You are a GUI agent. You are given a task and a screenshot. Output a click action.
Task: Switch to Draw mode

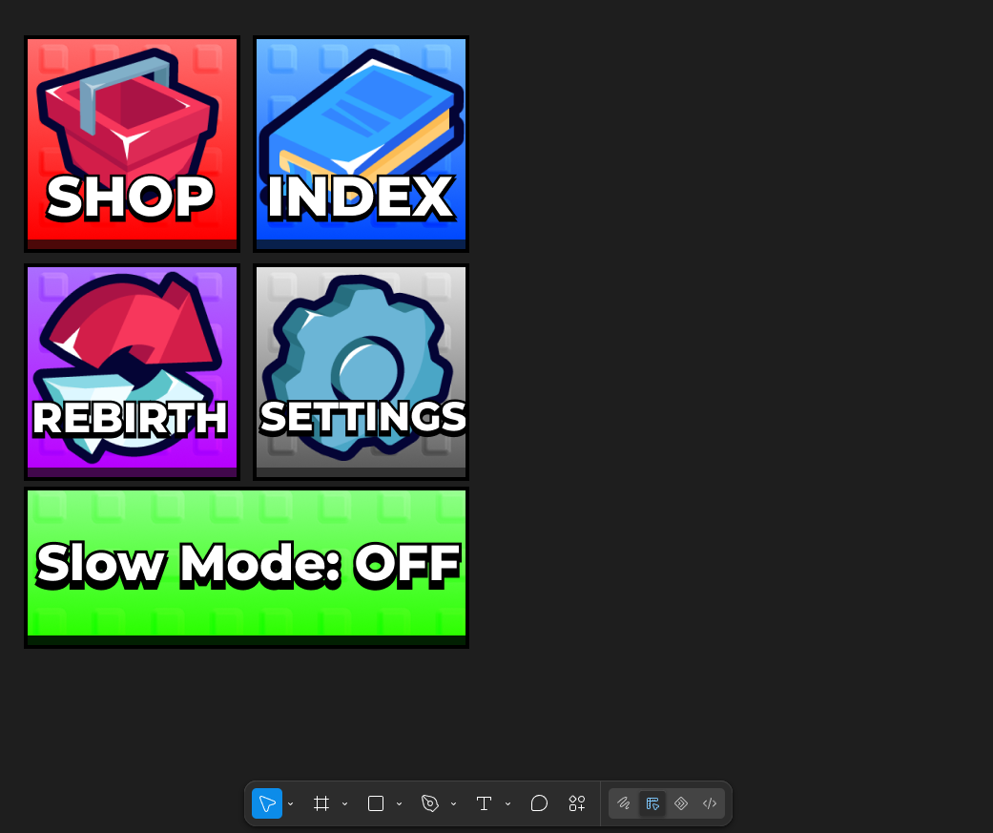click(x=624, y=803)
